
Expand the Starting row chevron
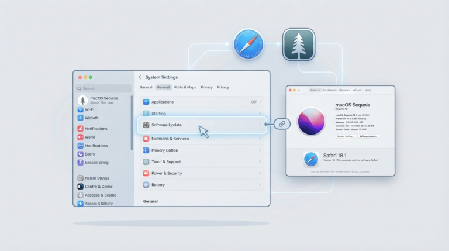coord(260,114)
